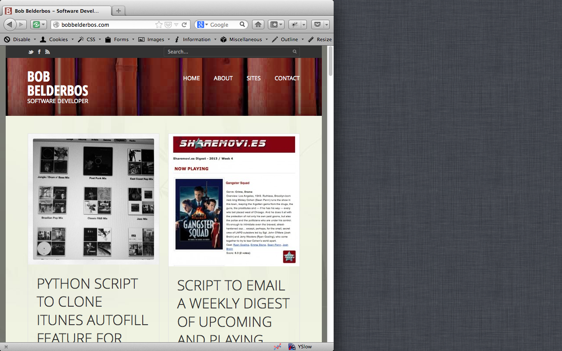Click the Google search input field

224,25
